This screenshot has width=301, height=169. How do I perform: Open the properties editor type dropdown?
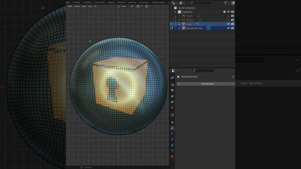point(174,71)
